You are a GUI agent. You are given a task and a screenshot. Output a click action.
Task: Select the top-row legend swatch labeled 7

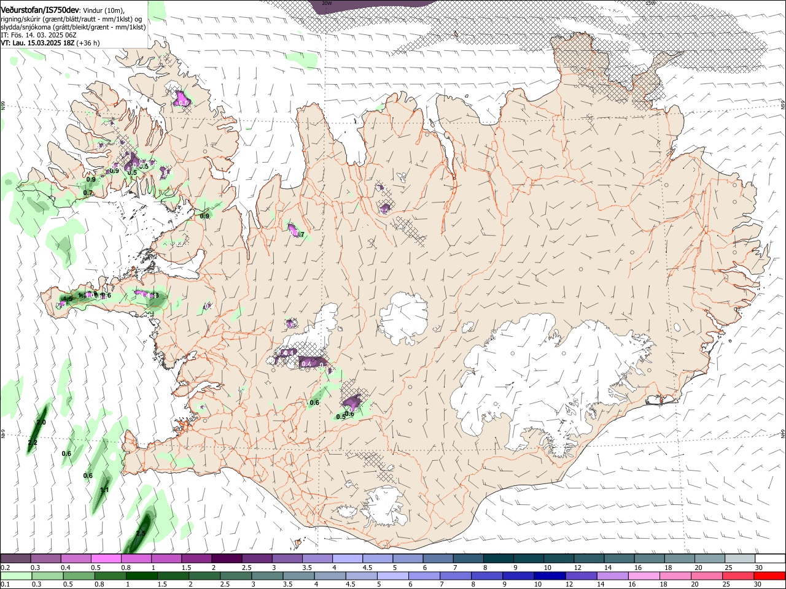468,559
